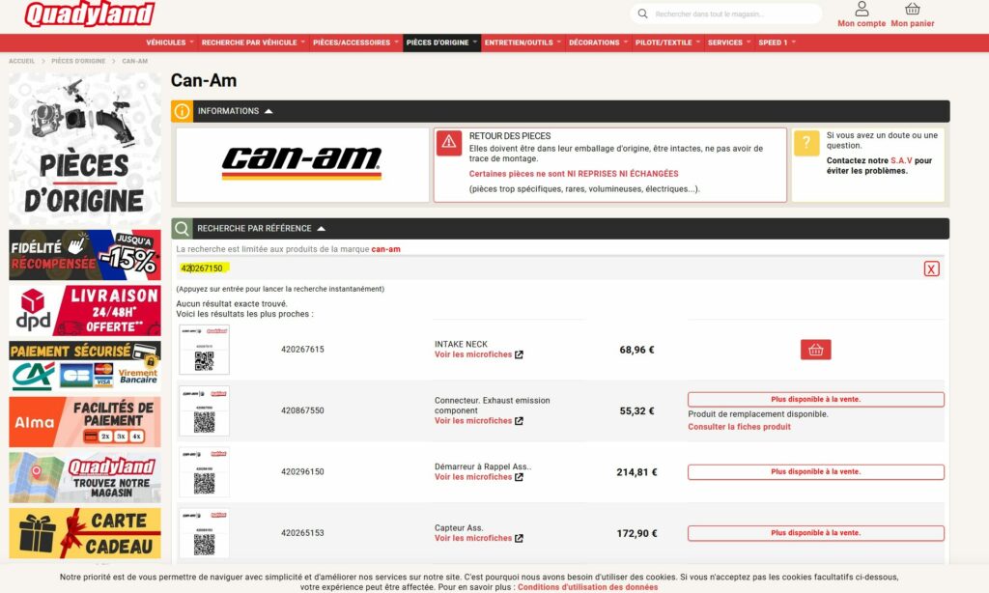This screenshot has width=989, height=593.
Task: Open Consulter la fiche produit link
Action: coord(739,427)
